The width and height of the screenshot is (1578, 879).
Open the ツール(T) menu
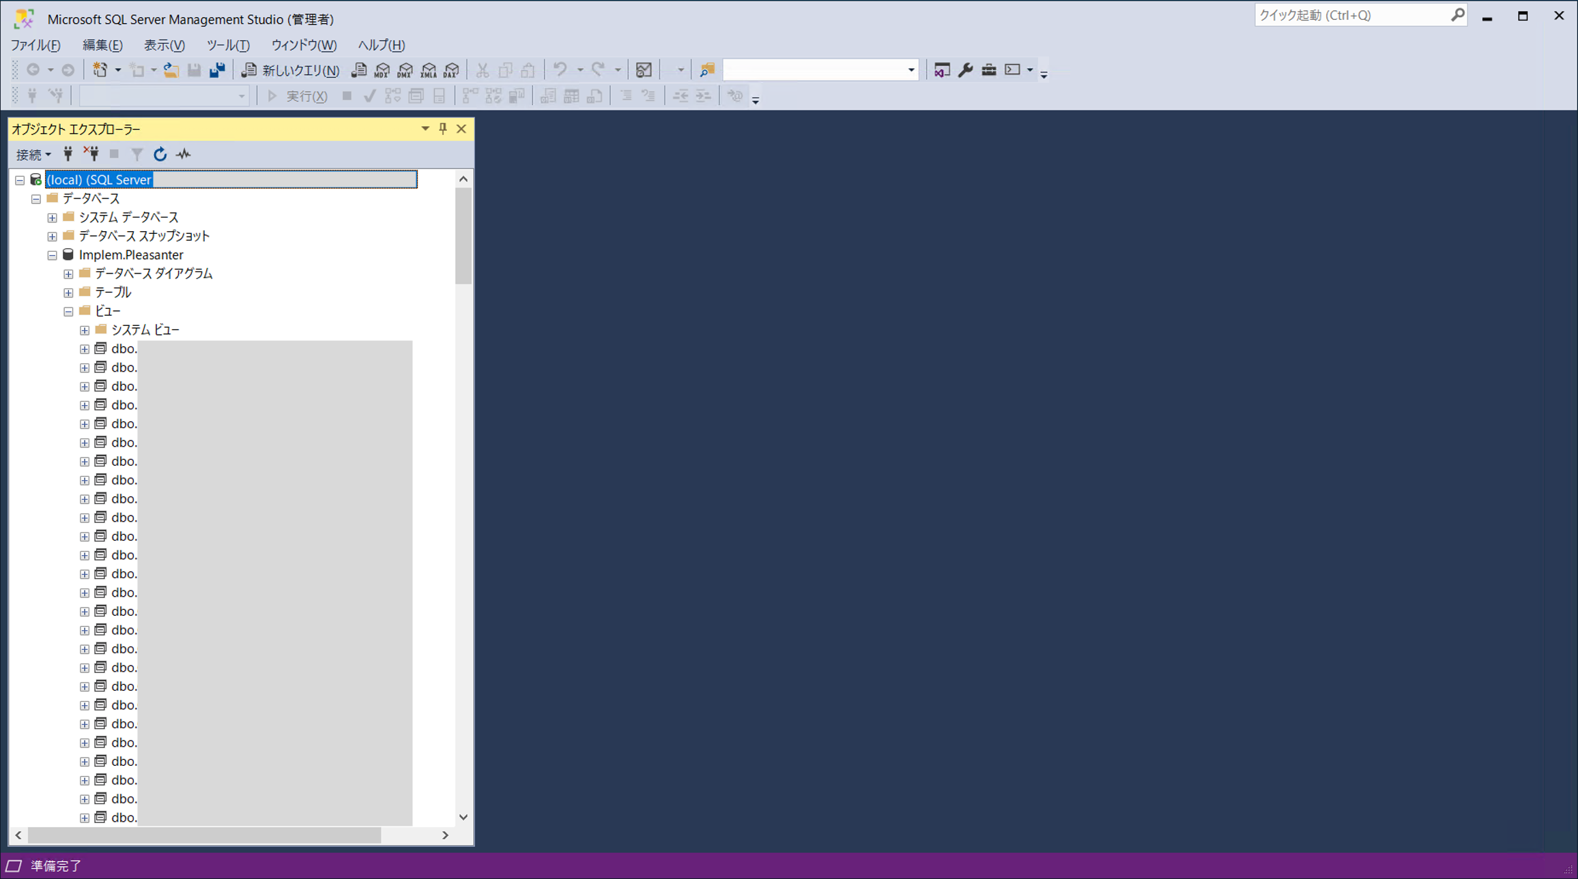point(227,45)
